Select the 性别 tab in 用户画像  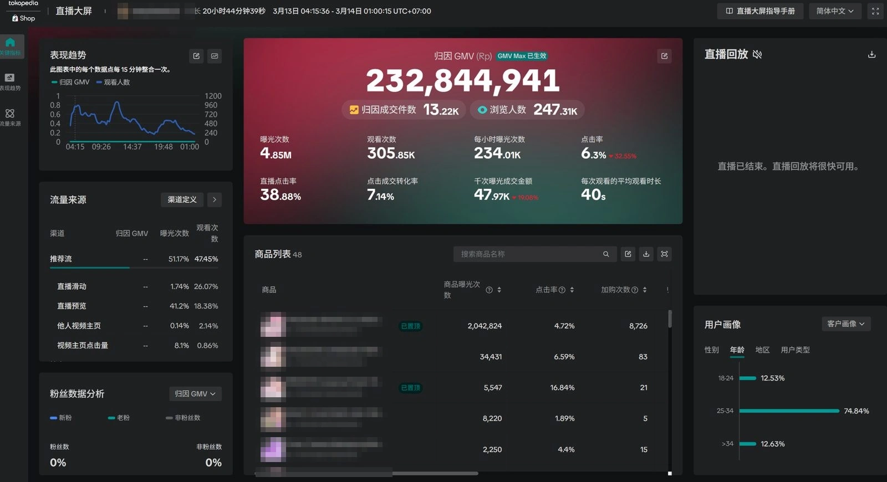click(711, 350)
